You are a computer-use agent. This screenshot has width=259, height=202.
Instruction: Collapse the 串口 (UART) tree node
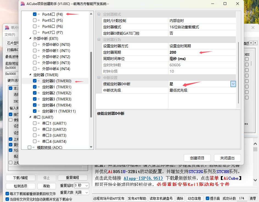(x=30, y=117)
